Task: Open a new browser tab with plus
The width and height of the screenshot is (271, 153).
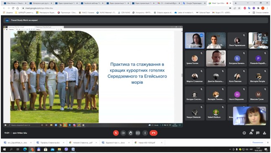Action: 235,3
